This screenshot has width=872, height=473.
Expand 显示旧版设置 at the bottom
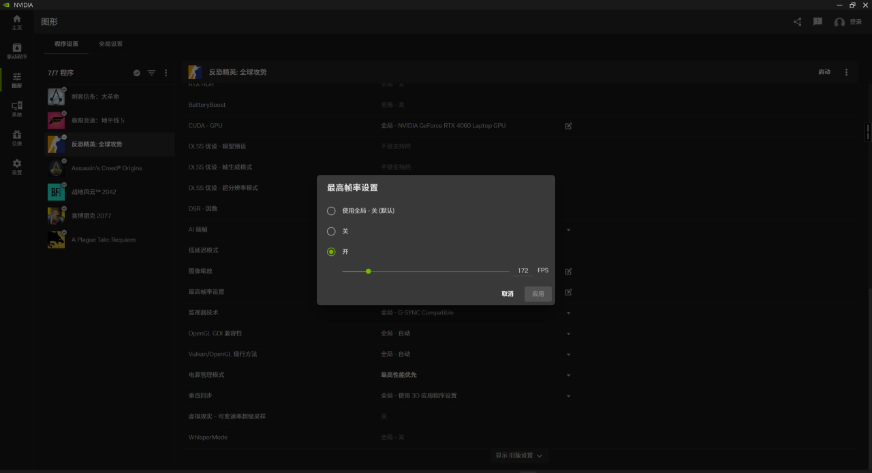pos(519,455)
